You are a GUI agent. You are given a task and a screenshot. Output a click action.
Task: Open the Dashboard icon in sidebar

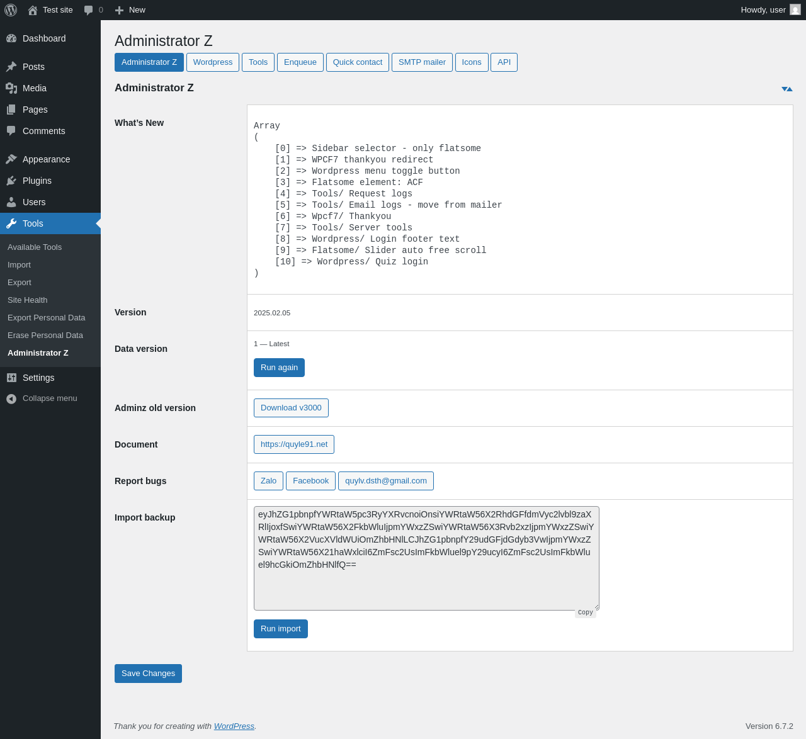click(11, 38)
